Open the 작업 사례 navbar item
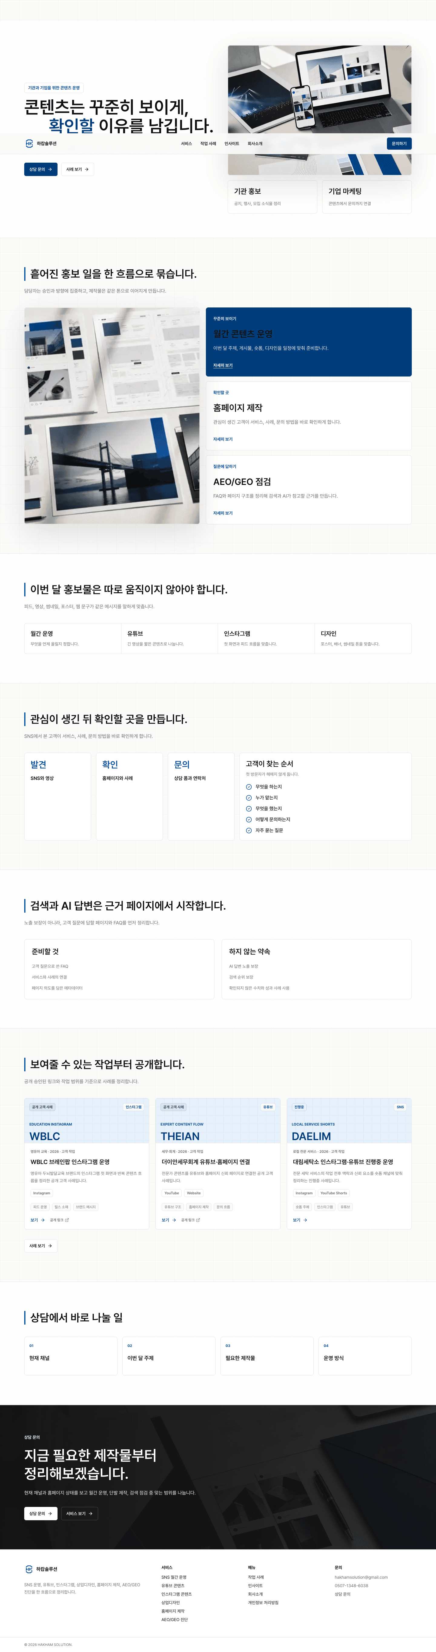The image size is (436, 1652). coord(208,144)
